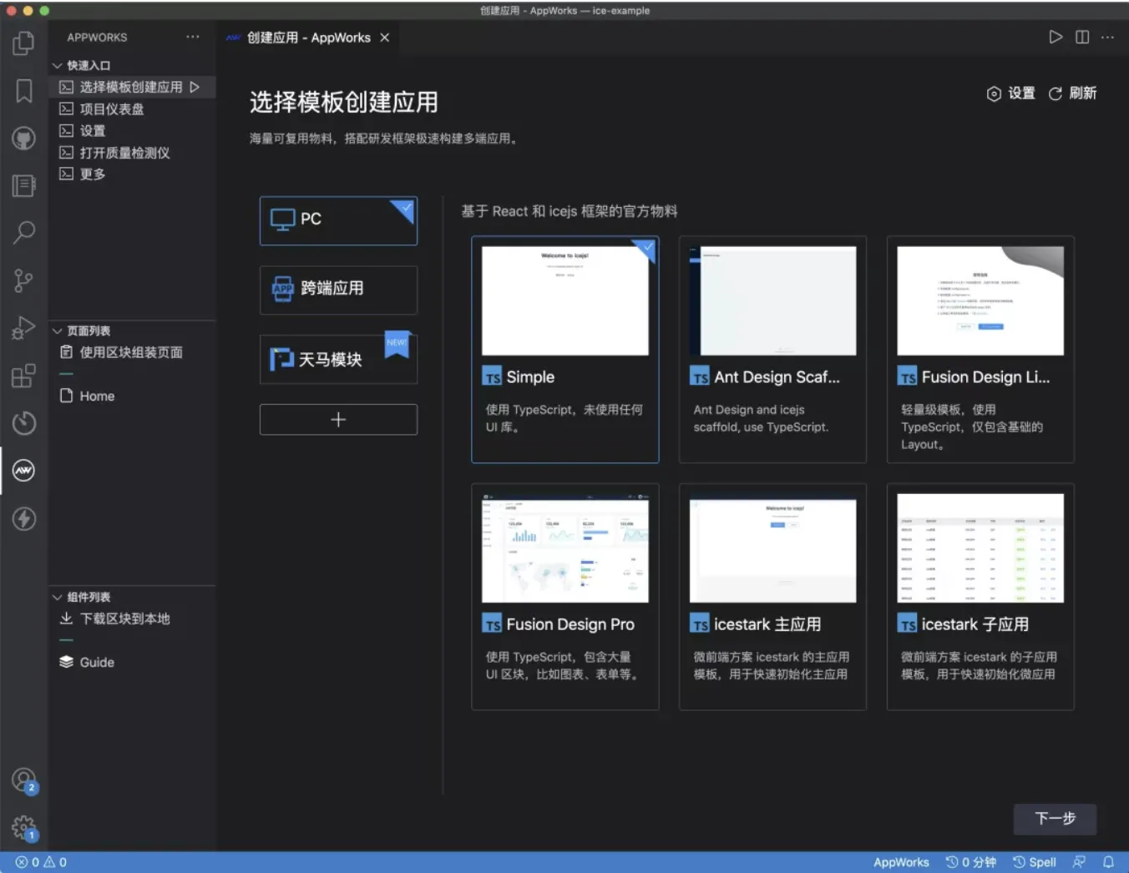
Task: Click 使用区块组装页面 in page list
Action: (131, 352)
